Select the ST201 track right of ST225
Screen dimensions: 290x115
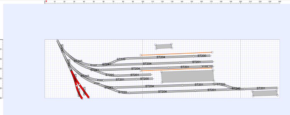[135, 75]
